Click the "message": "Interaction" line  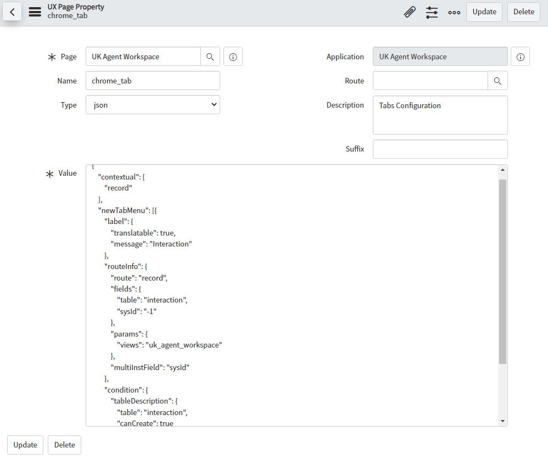[x=152, y=244]
